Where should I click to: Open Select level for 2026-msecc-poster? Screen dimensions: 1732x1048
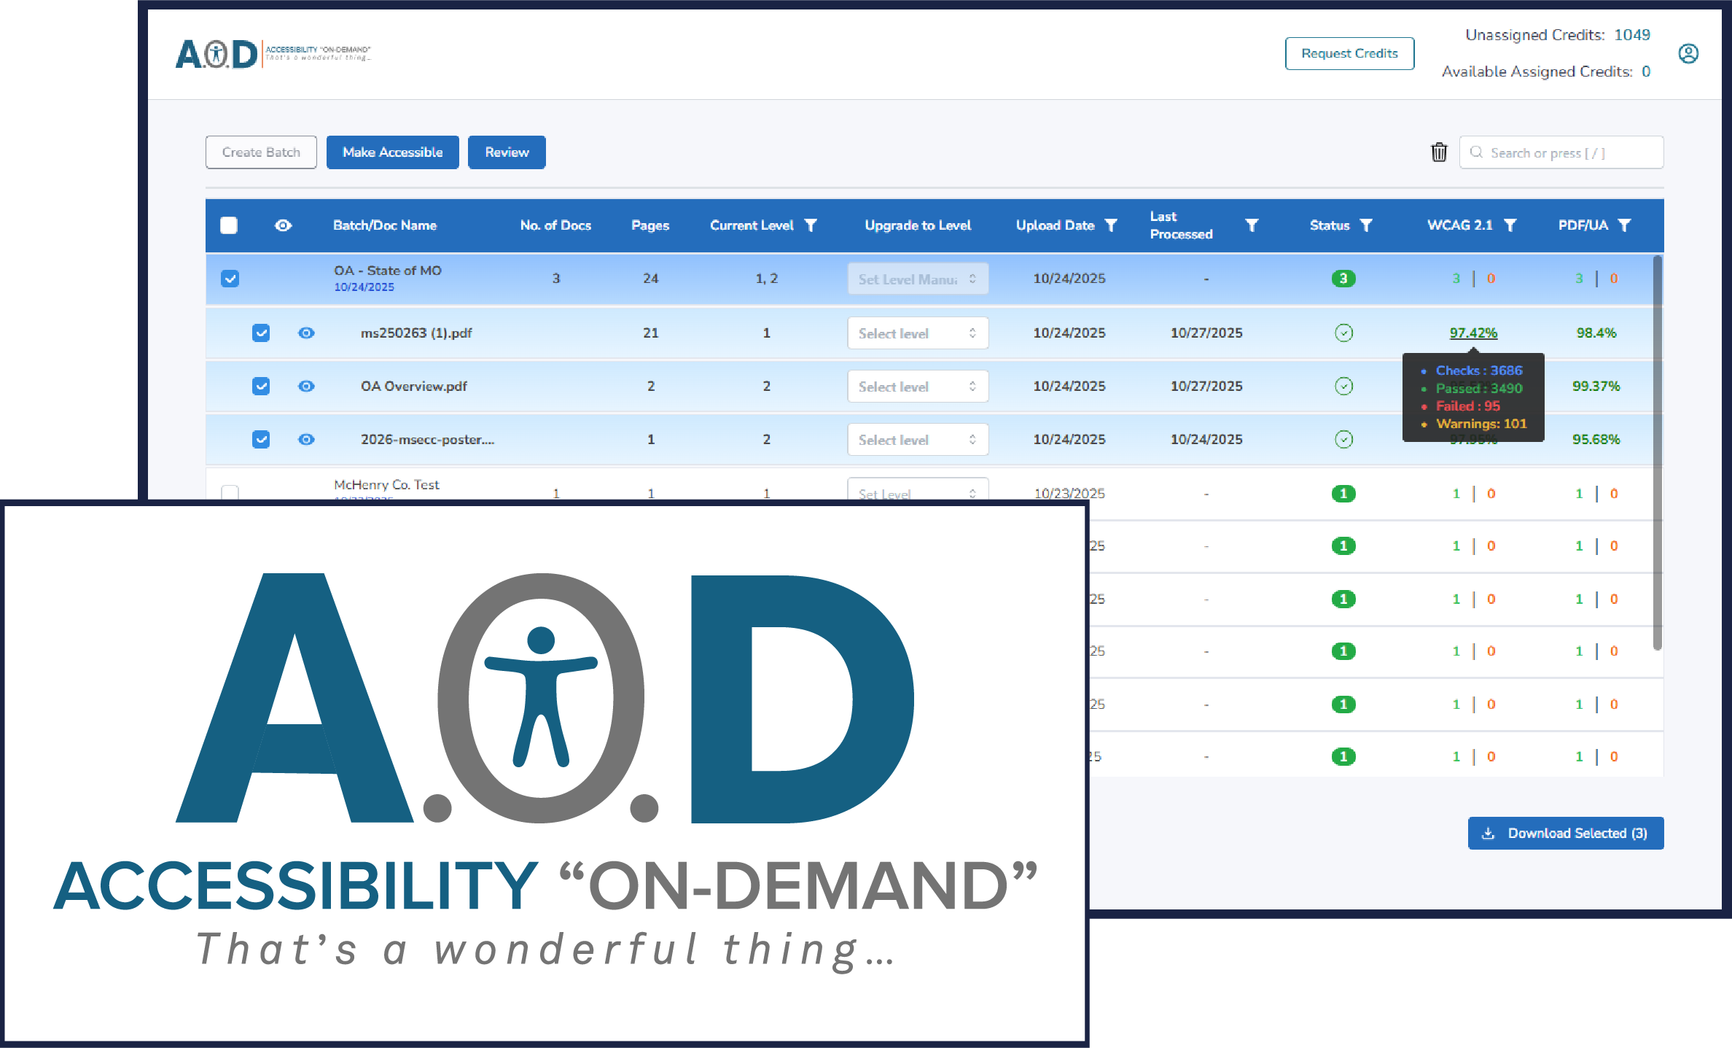point(918,439)
